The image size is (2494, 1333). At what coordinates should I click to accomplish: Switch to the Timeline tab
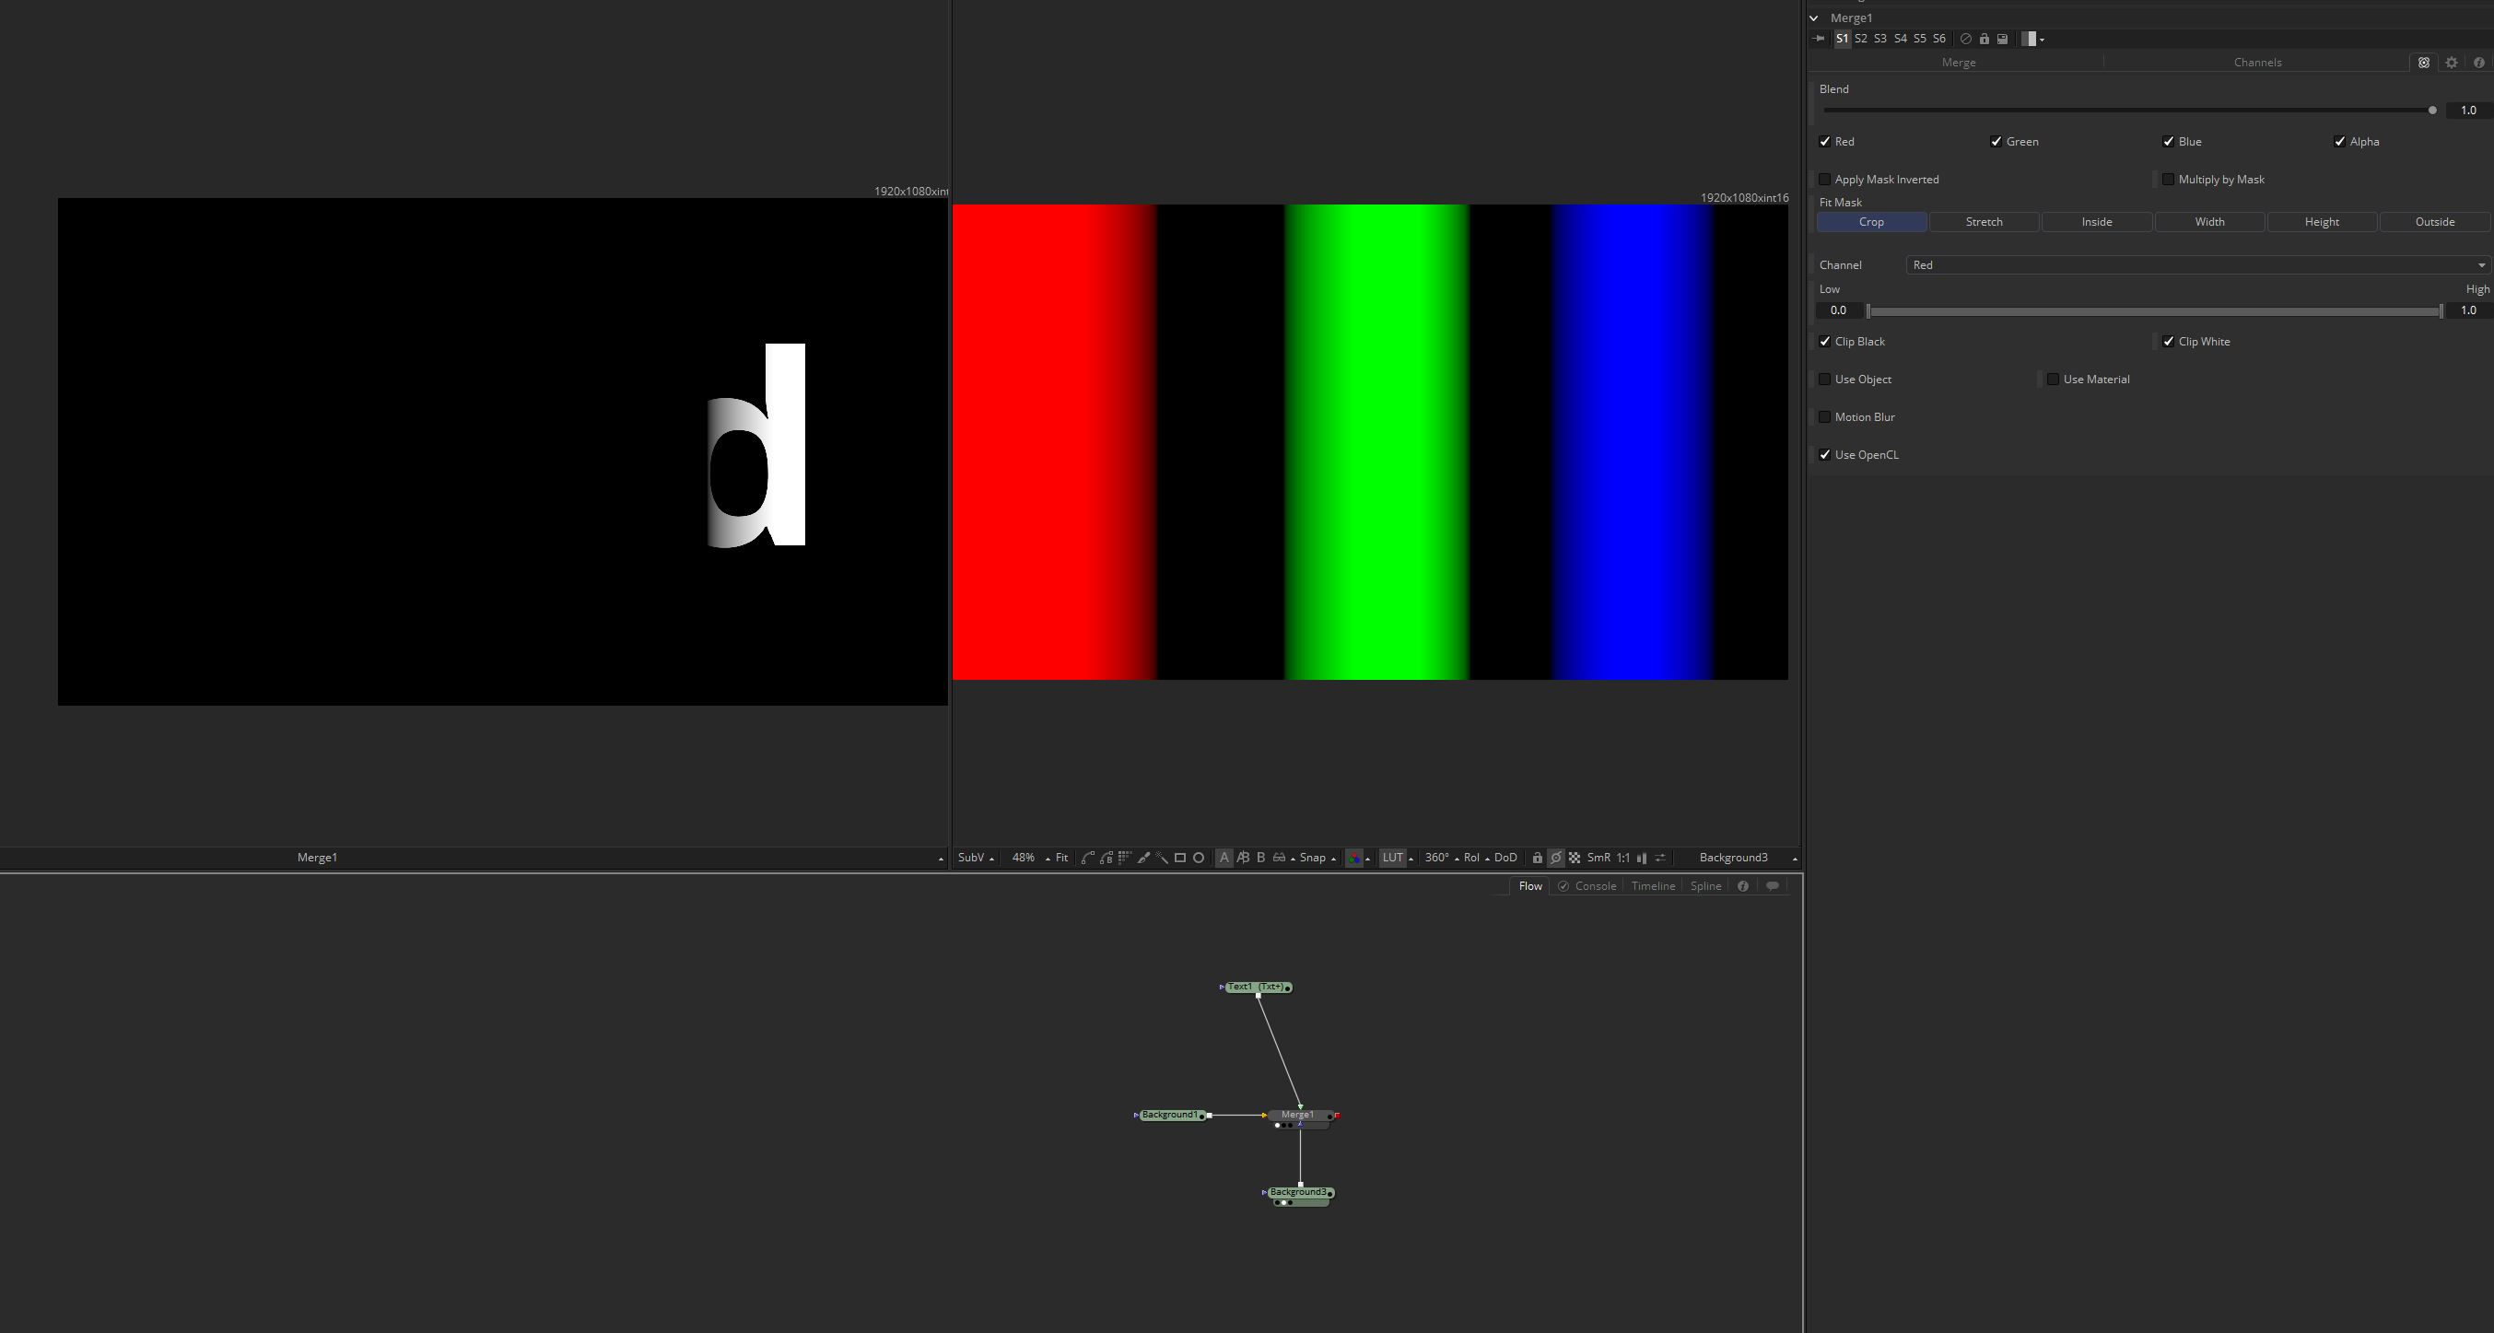coord(1653,886)
